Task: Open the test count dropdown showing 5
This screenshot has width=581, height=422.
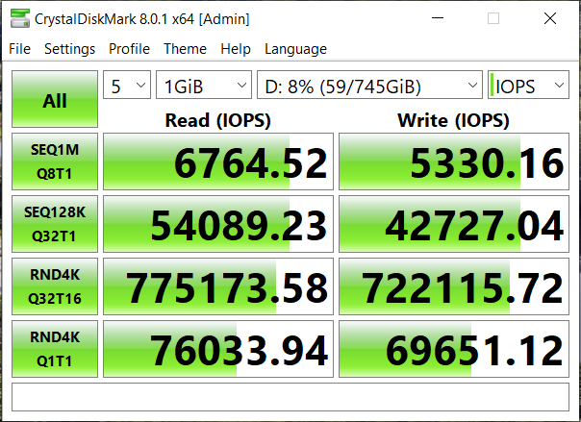Action: click(127, 87)
